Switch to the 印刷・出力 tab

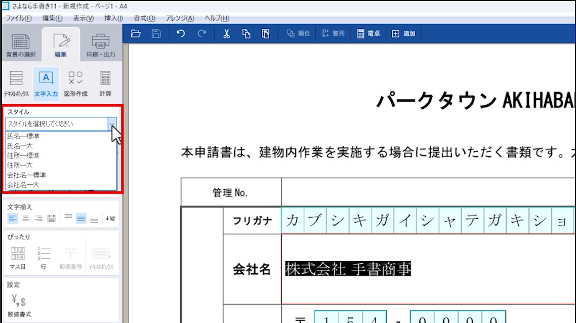point(100,46)
